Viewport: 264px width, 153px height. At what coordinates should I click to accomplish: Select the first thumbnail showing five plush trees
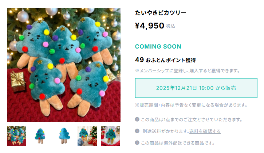pyautogui.click(x=16, y=136)
